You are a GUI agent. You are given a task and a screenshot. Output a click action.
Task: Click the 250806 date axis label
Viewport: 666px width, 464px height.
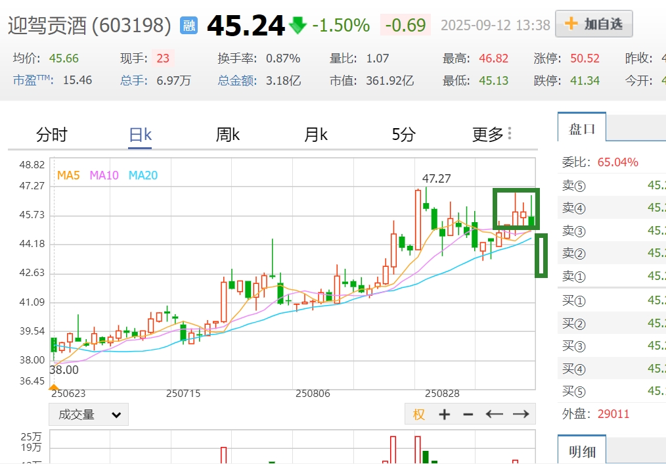313,394
